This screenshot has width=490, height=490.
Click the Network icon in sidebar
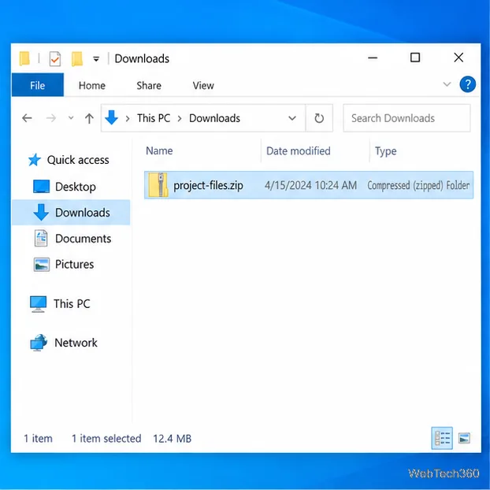pyautogui.click(x=39, y=343)
